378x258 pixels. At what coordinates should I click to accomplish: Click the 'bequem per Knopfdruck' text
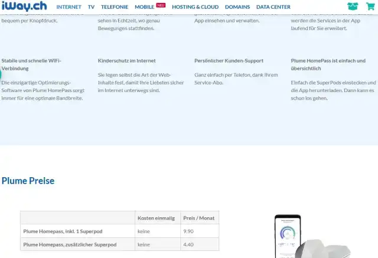click(30, 21)
